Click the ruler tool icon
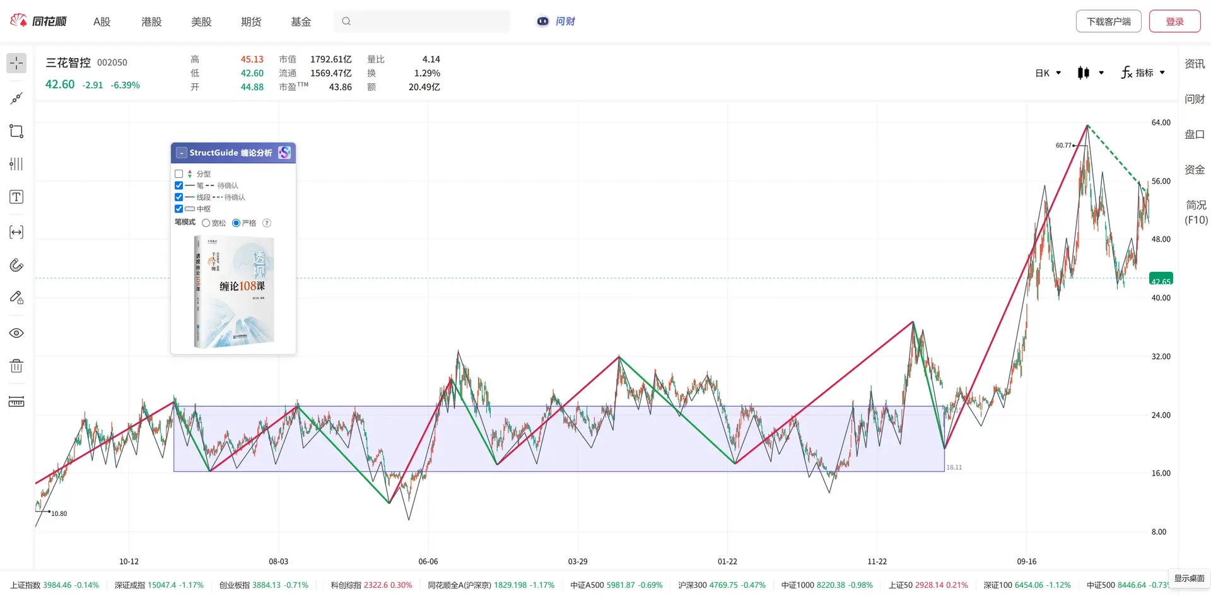The width and height of the screenshot is (1211, 596). pos(16,402)
